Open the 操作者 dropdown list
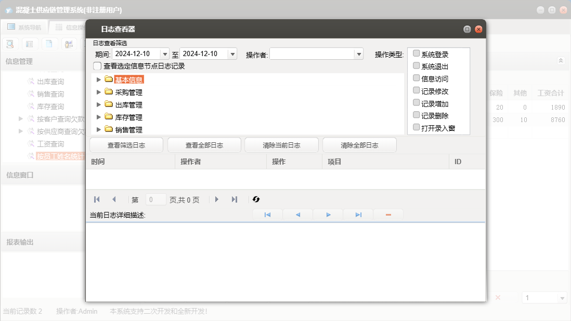 tap(358, 54)
